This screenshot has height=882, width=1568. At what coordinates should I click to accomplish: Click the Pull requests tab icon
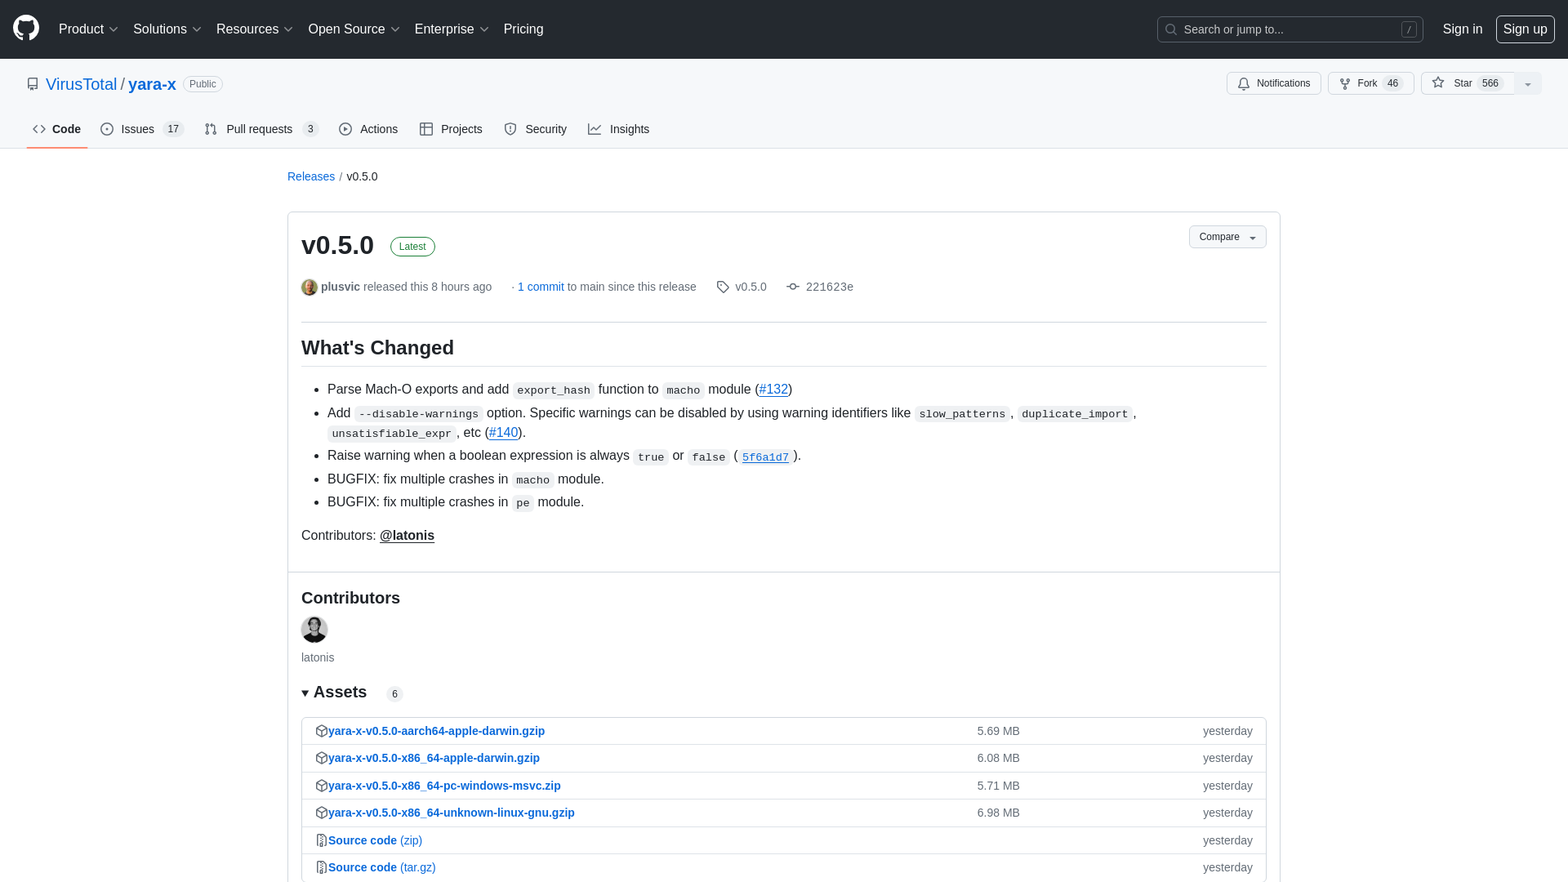coord(211,129)
